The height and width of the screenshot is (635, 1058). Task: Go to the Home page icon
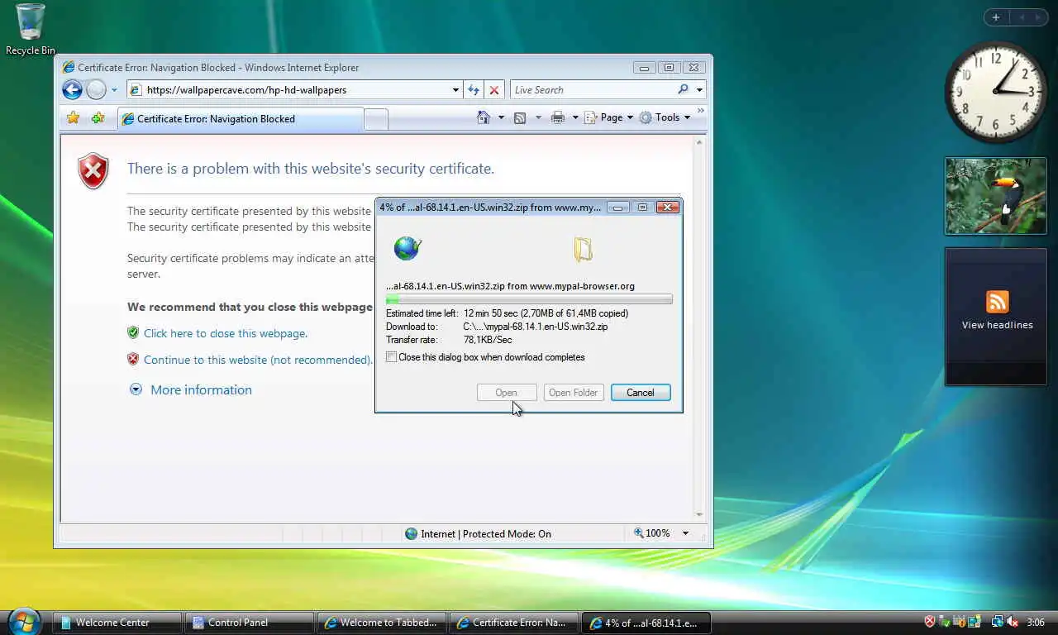coord(484,117)
